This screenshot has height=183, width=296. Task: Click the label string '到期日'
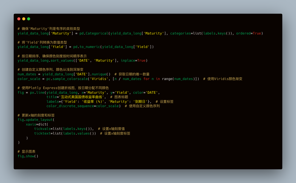click(140, 102)
